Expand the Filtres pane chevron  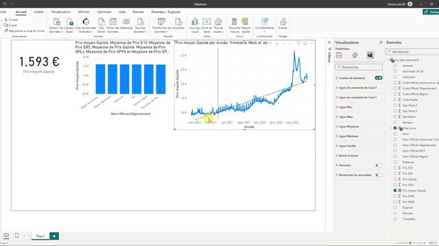(x=329, y=42)
